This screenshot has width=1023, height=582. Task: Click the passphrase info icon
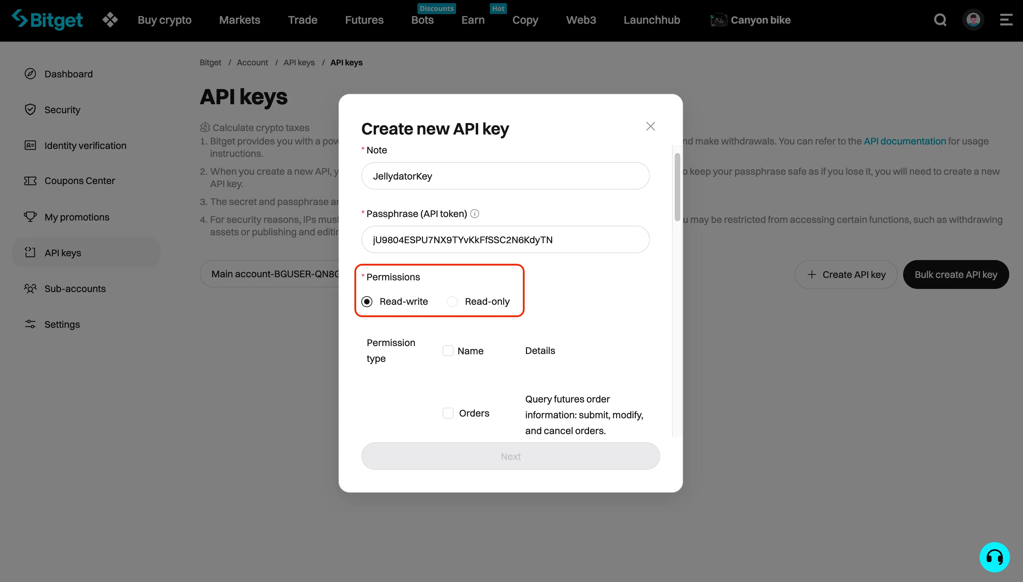[x=475, y=214]
